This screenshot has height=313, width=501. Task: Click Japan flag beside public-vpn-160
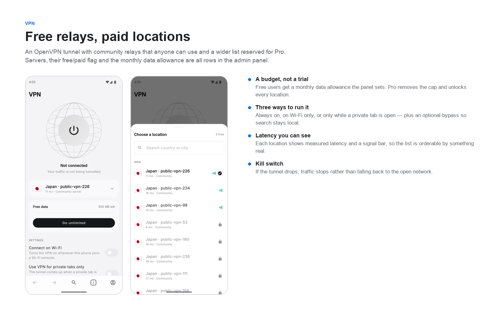(138, 242)
